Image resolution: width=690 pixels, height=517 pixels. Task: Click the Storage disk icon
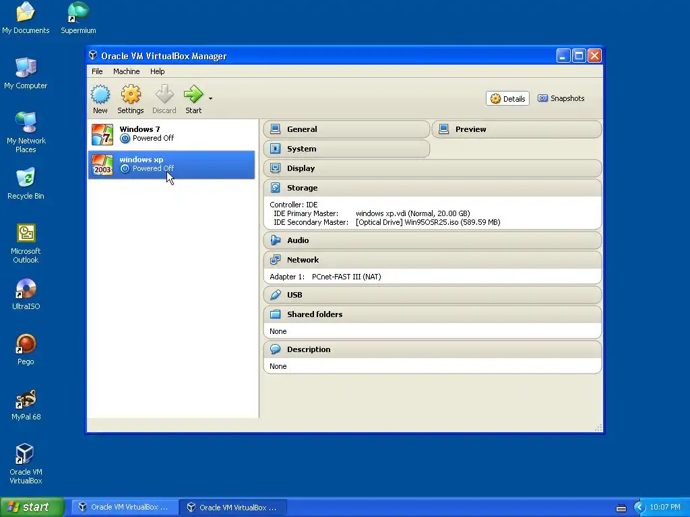tap(276, 188)
